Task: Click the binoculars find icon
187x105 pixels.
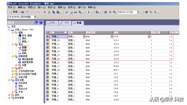Action: pos(105,12)
